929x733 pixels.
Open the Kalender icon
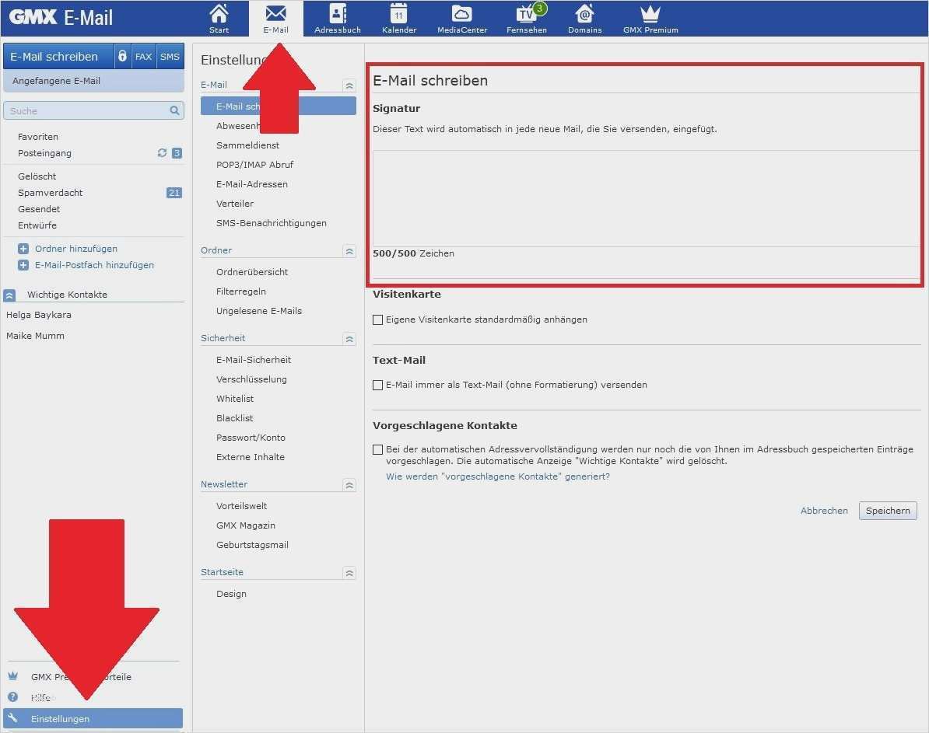pyautogui.click(x=398, y=17)
